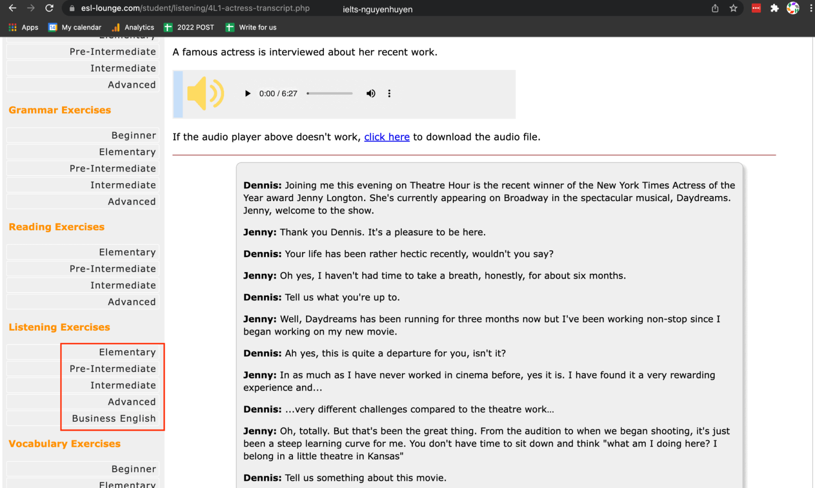The height and width of the screenshot is (488, 815).
Task: Click the 'click here' download link
Action: click(x=387, y=137)
